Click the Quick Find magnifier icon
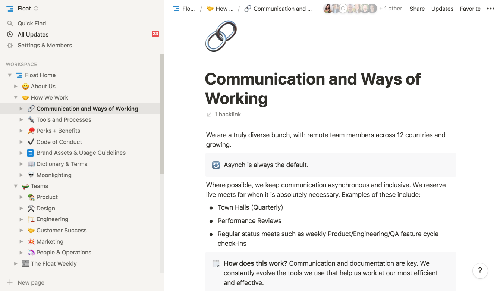497x291 pixels. pyautogui.click(x=10, y=23)
